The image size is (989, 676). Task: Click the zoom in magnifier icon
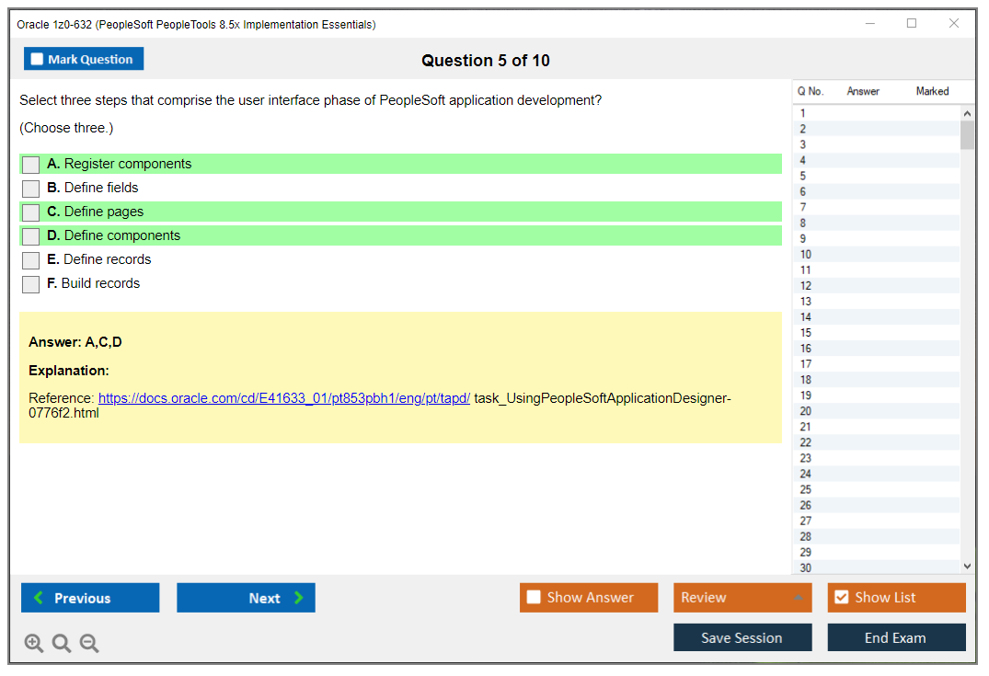pyautogui.click(x=34, y=644)
